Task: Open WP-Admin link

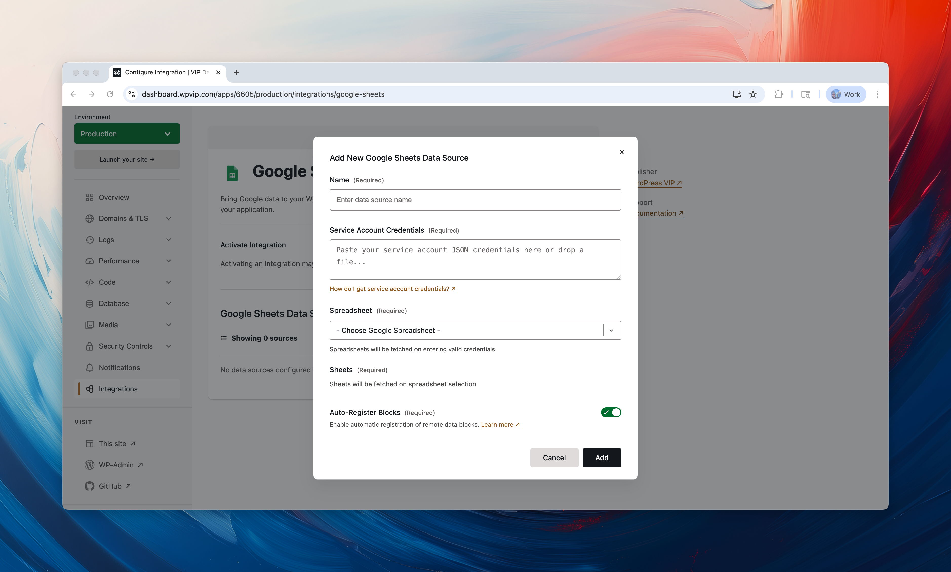Action: coord(120,465)
